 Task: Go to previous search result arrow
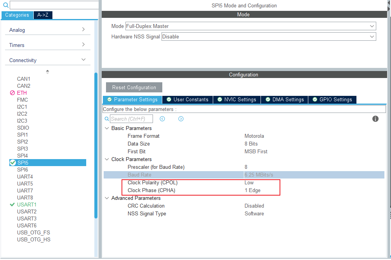click(162, 119)
